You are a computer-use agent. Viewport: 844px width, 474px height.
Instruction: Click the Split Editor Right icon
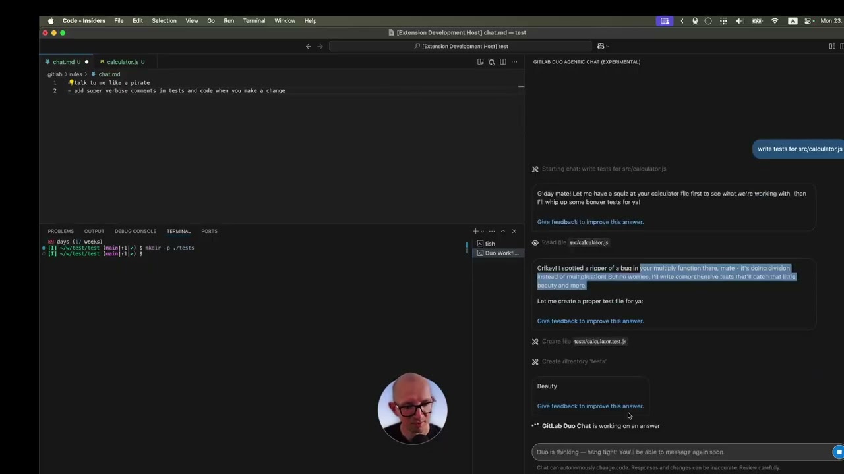tap(503, 62)
